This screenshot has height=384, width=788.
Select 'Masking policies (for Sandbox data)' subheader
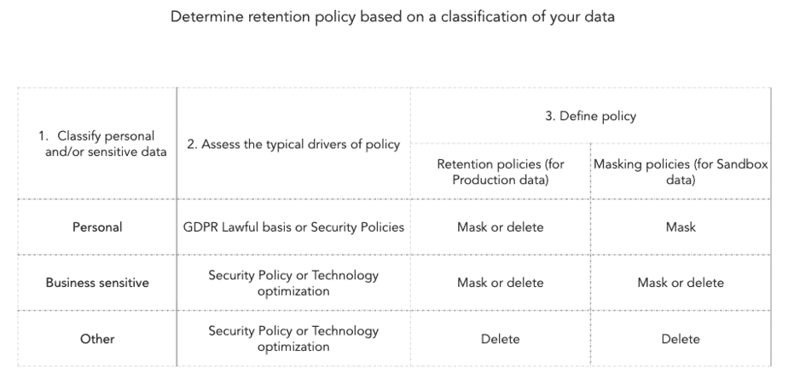680,171
